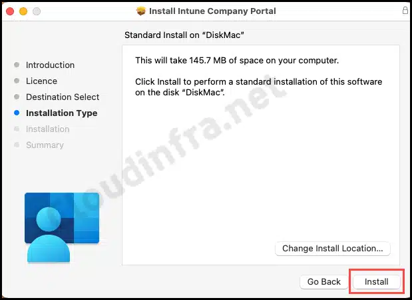Click the blue bullet beside Installation Type
The width and height of the screenshot is (412, 300).
pyautogui.click(x=17, y=113)
